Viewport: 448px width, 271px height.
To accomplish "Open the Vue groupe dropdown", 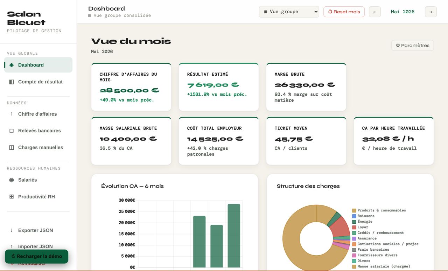I will click(289, 12).
